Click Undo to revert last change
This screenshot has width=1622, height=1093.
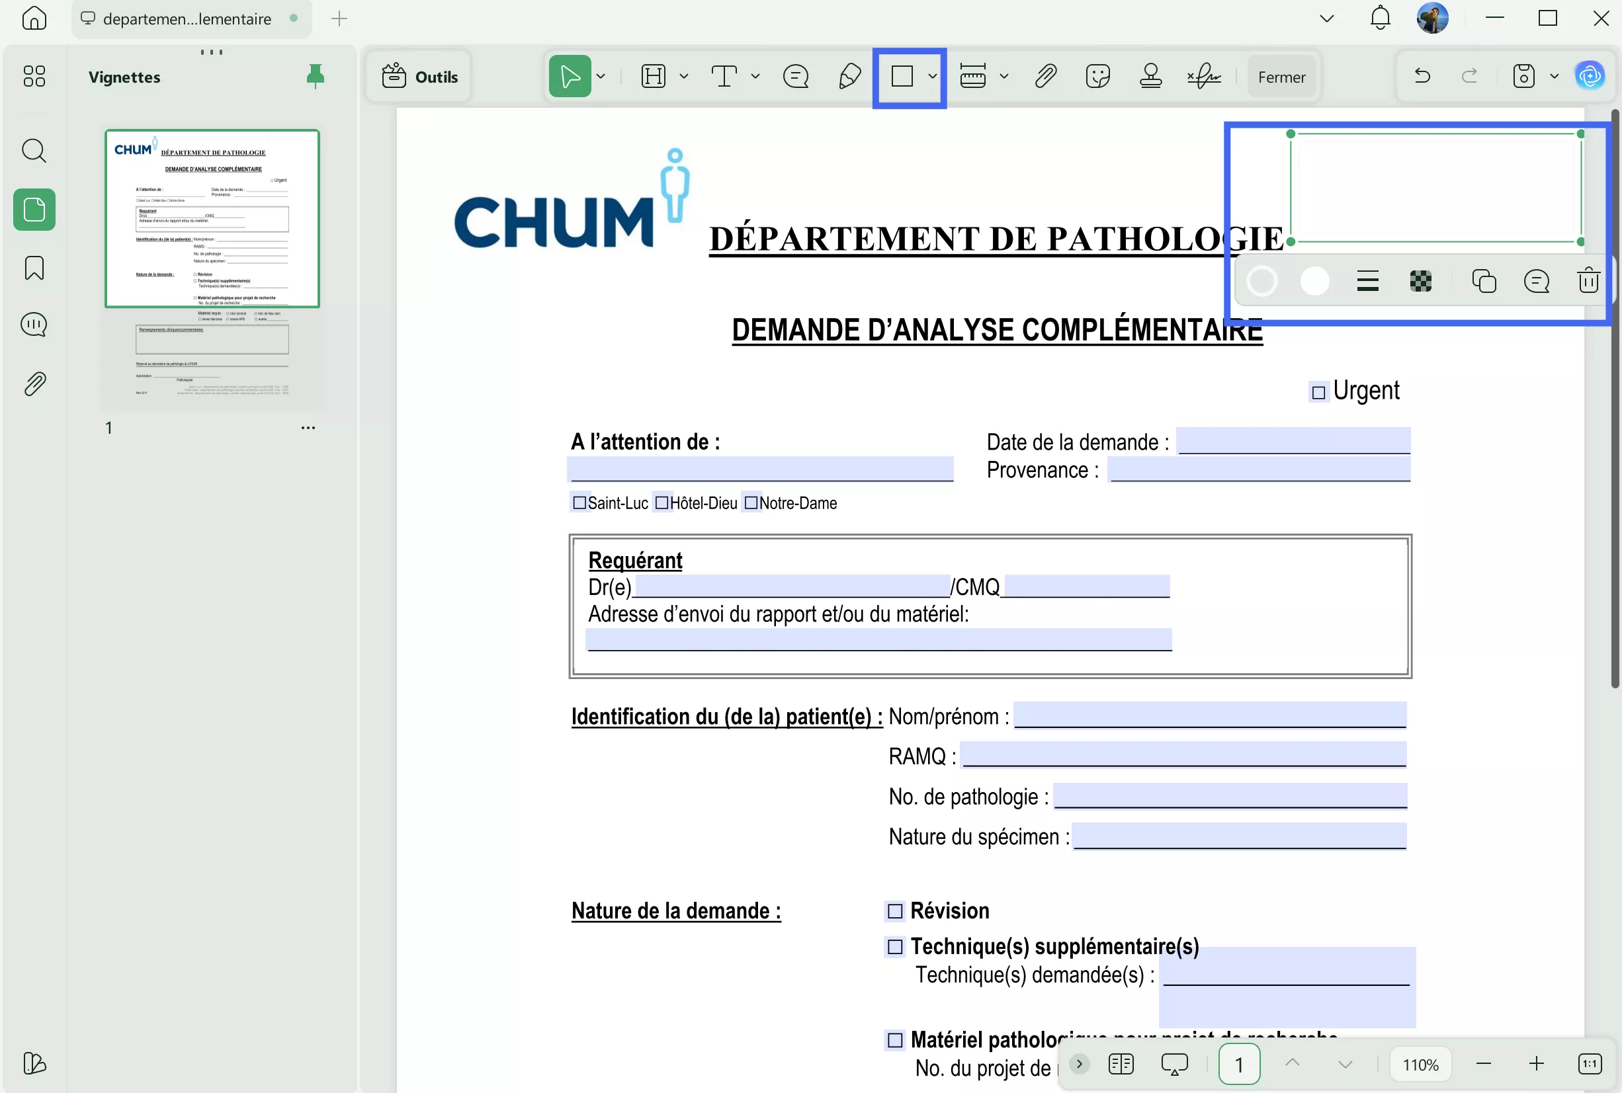point(1421,75)
